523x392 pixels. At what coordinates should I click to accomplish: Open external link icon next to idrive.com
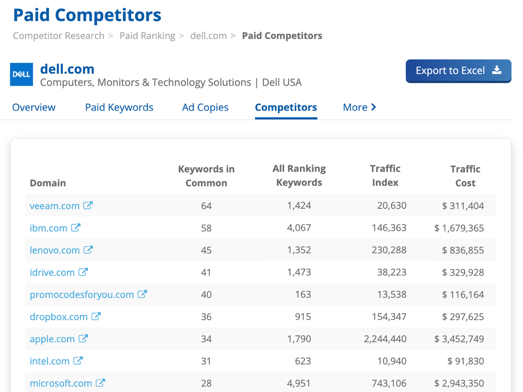click(x=83, y=272)
